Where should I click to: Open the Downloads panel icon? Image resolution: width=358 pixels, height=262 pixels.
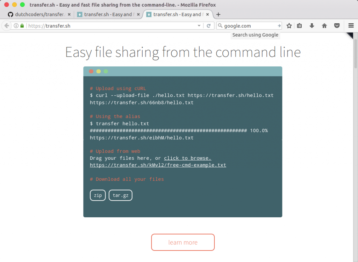[x=312, y=25]
